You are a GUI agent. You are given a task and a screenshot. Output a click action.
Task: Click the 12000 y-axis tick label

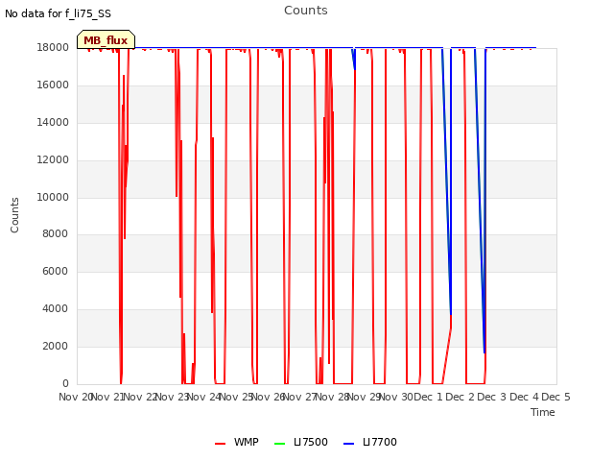[53, 160]
